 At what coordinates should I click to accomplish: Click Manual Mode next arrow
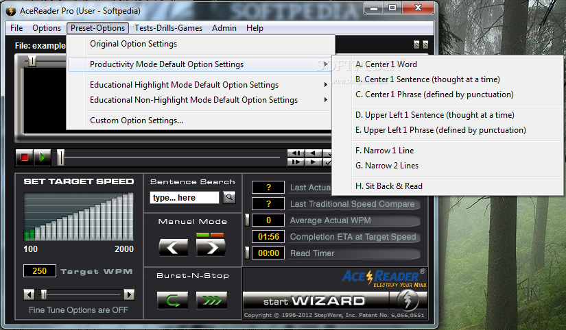pyautogui.click(x=211, y=248)
